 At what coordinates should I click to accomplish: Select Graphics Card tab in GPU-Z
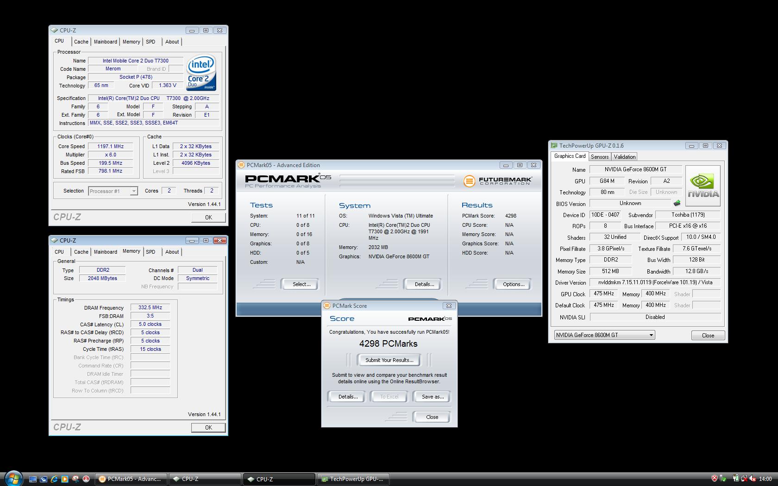[570, 156]
